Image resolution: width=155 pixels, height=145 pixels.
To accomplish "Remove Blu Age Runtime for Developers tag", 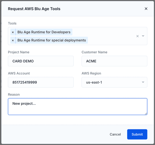I will coord(13,32).
